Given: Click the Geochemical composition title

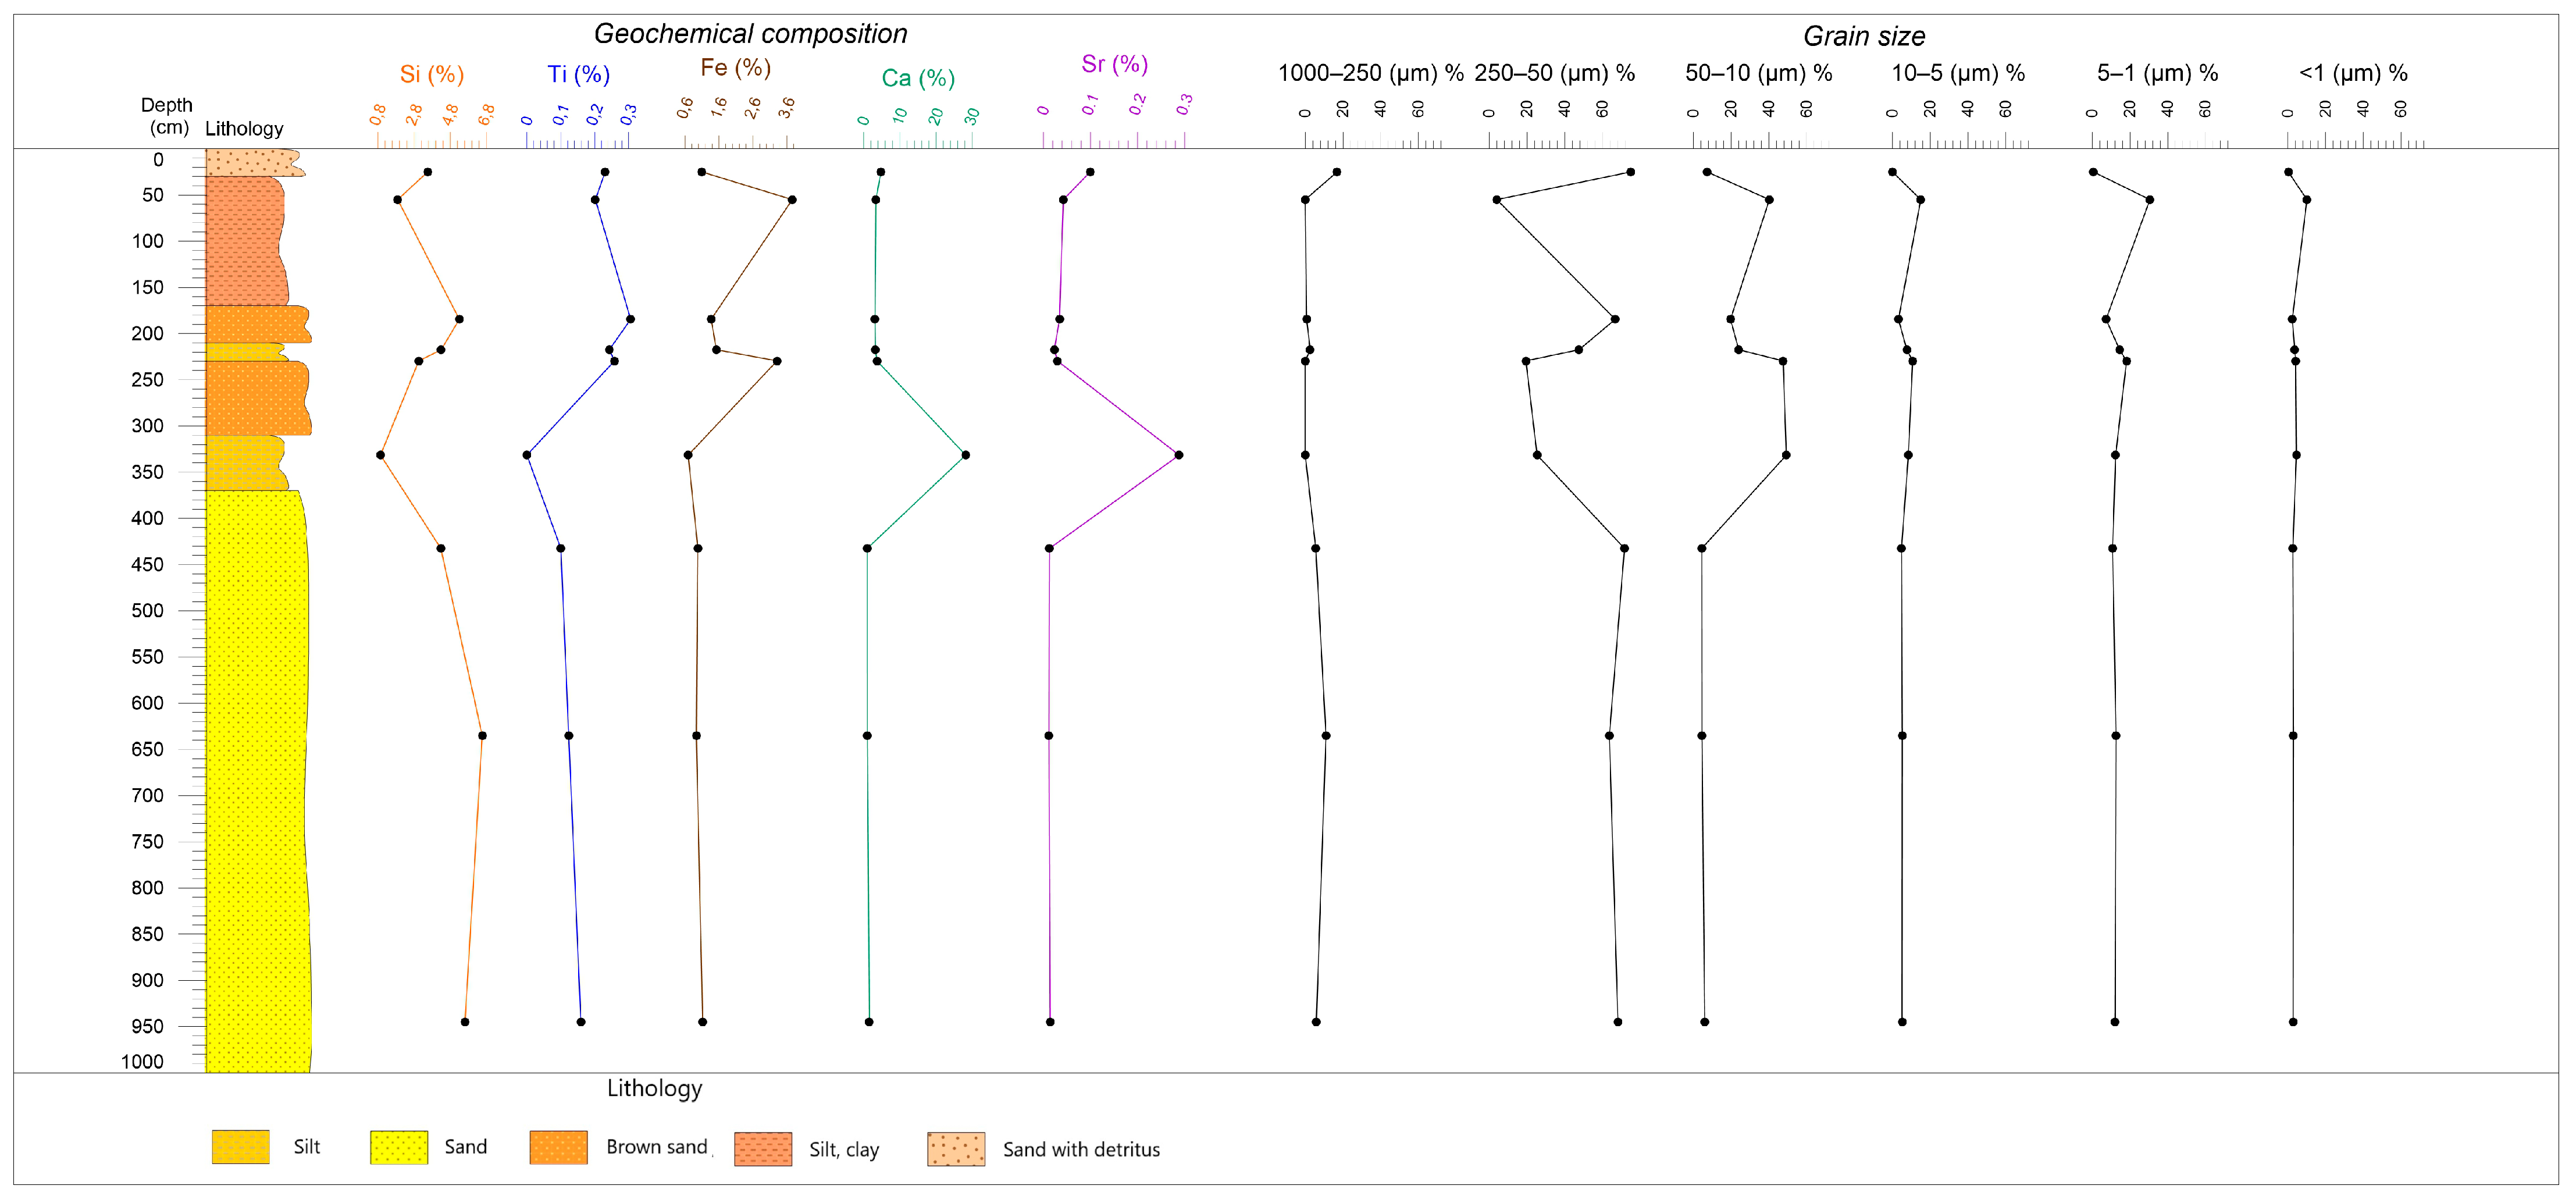Looking at the screenshot, I should point(750,34).
